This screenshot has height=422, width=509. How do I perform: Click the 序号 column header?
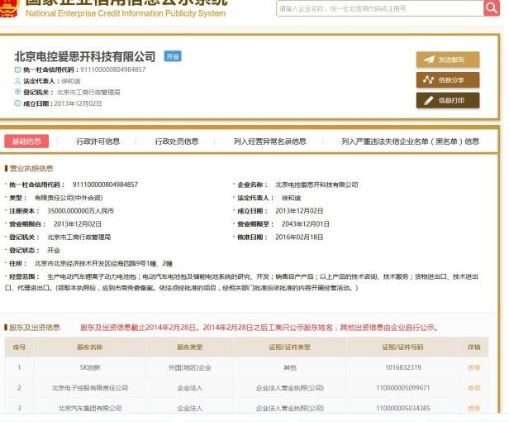(19, 347)
